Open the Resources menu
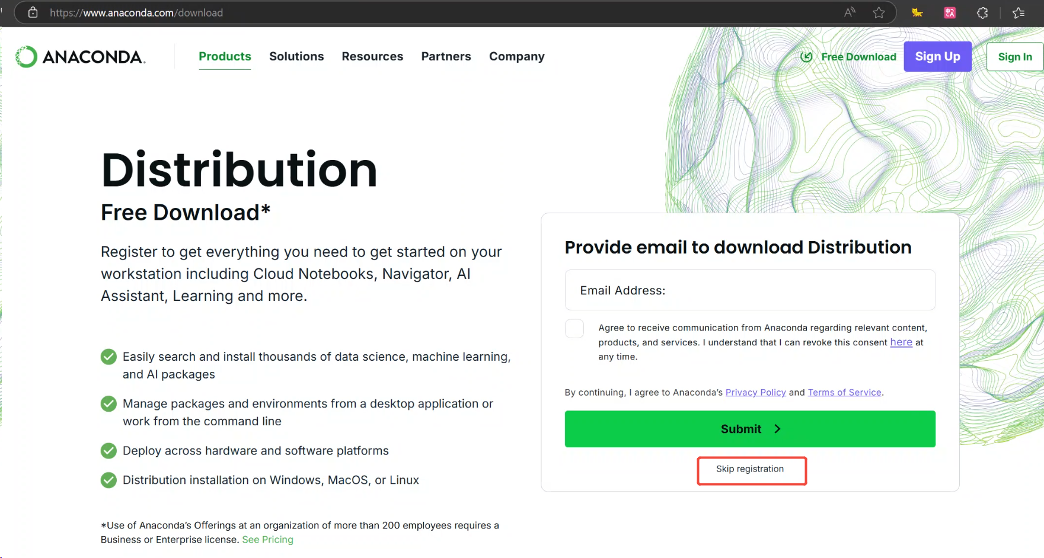Viewport: 1044px width, 558px height. point(372,56)
